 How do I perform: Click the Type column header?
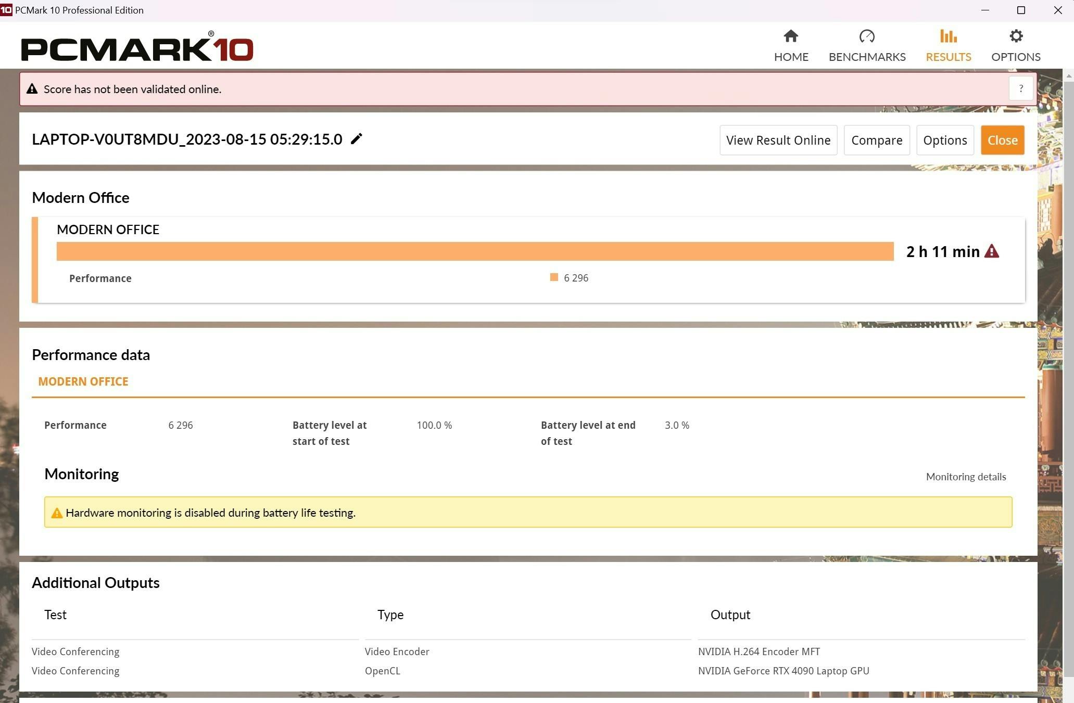(390, 615)
